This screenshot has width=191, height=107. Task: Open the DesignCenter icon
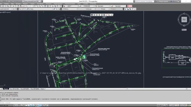[48, 6]
